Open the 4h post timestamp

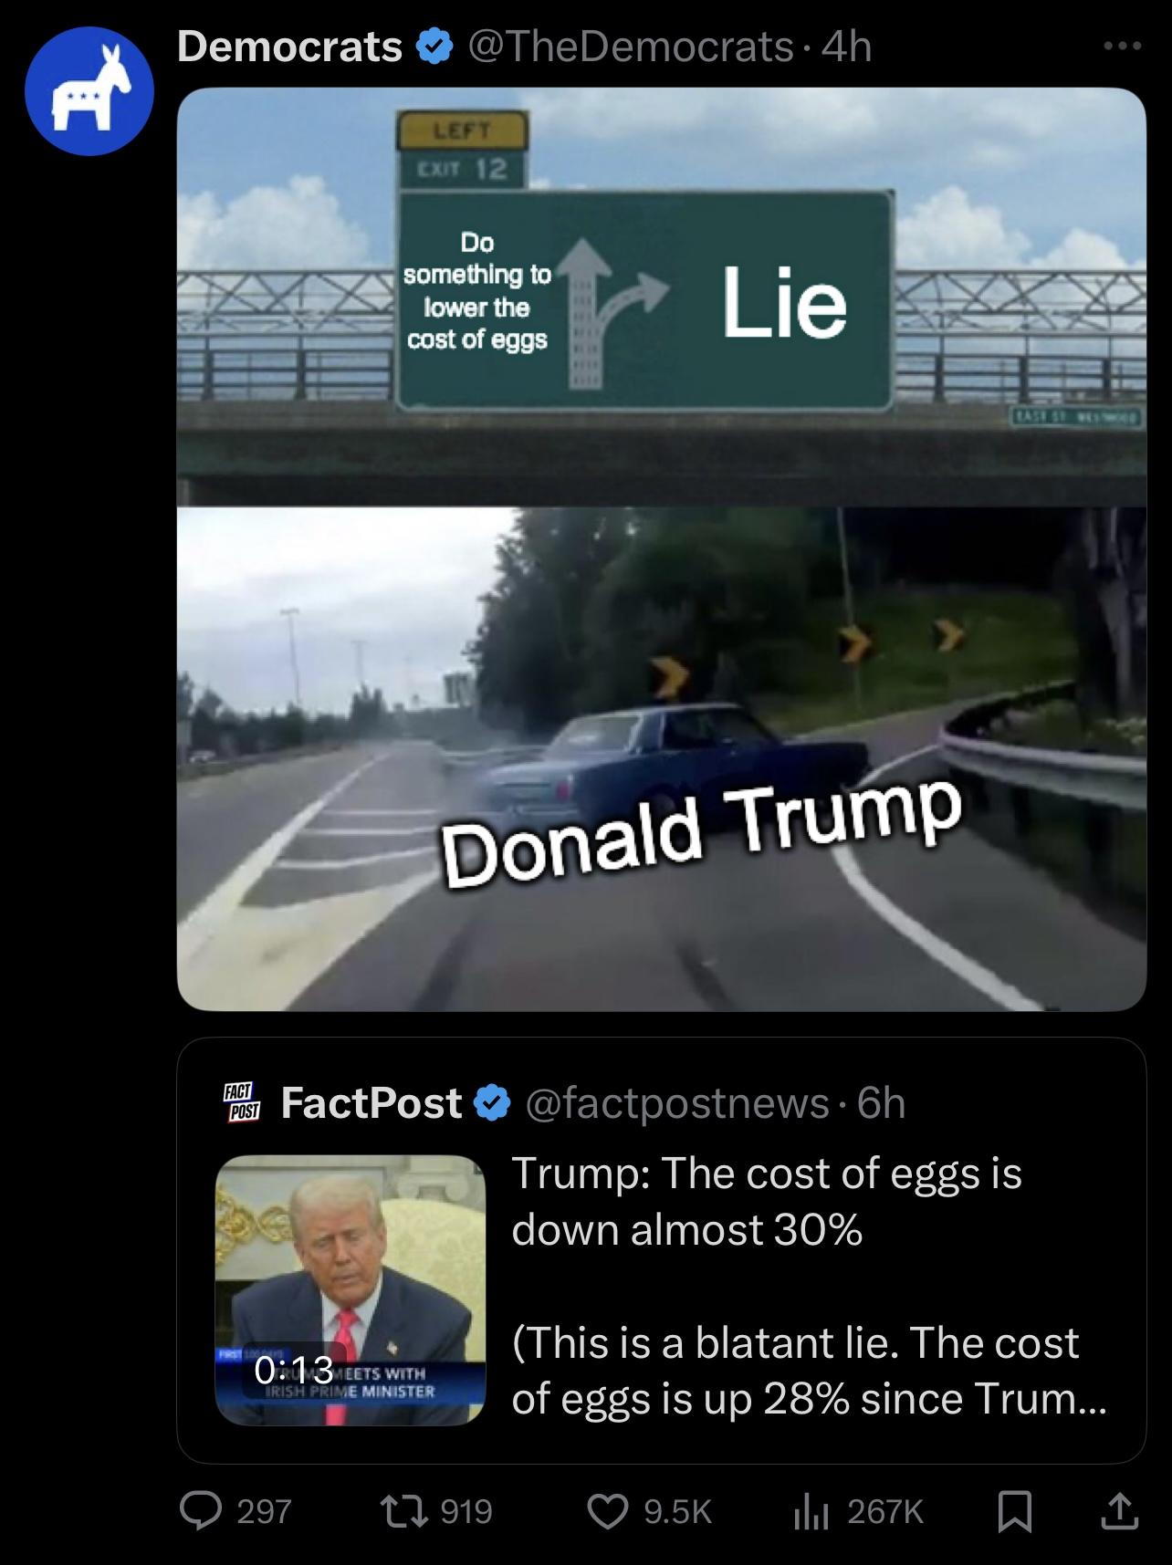[x=846, y=47]
